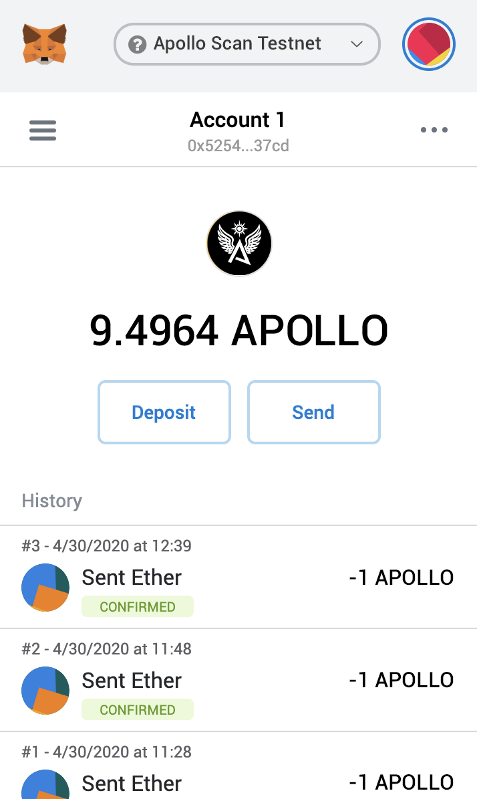Click the 9.4964 APOLLO balance
This screenshot has height=799, width=477.
pyautogui.click(x=238, y=331)
